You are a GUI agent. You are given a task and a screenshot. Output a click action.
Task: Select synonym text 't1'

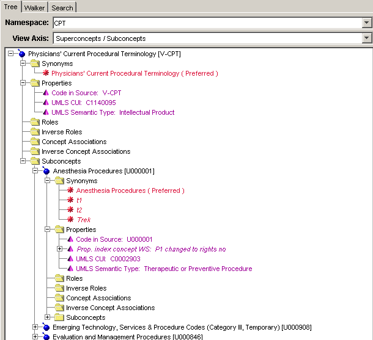79,200
